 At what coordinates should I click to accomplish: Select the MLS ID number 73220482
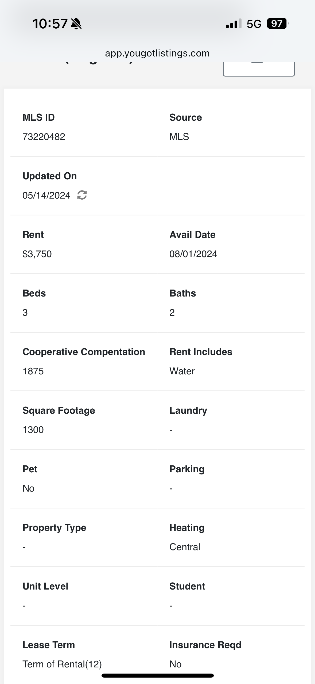[x=44, y=137]
